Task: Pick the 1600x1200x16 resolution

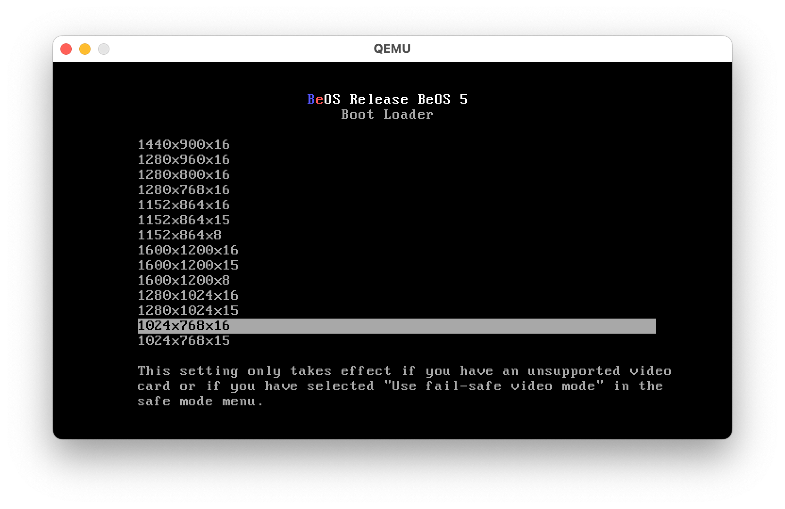Action: coord(188,250)
